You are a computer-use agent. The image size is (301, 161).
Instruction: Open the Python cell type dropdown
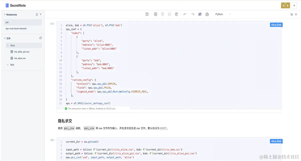tap(223, 14)
